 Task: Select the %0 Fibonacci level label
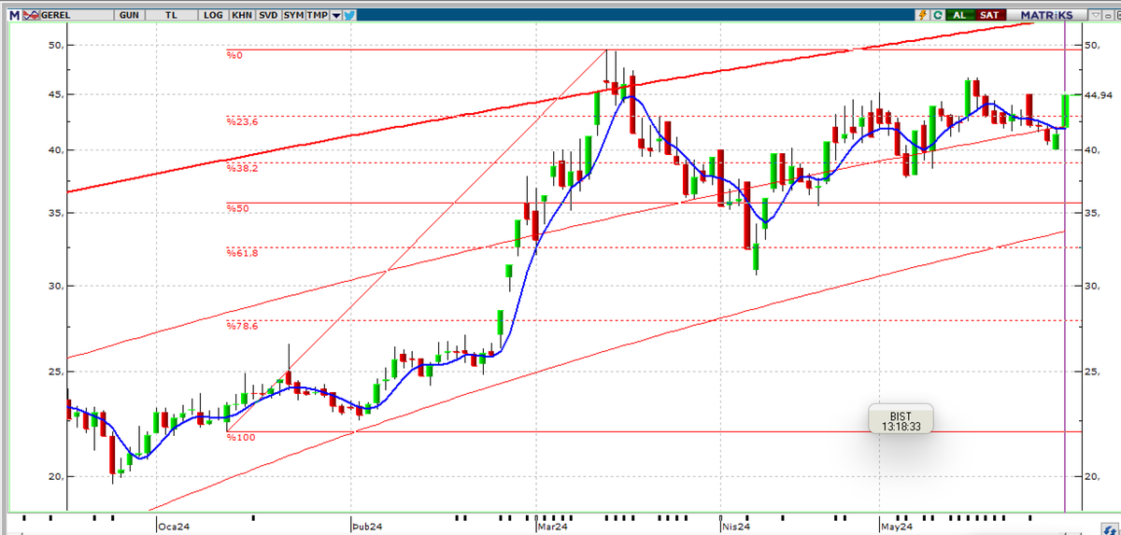click(234, 56)
